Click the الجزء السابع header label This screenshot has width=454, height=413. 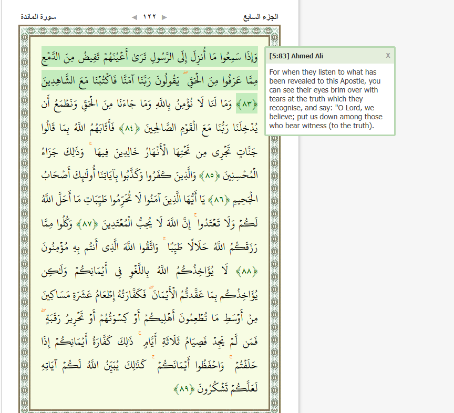click(261, 17)
